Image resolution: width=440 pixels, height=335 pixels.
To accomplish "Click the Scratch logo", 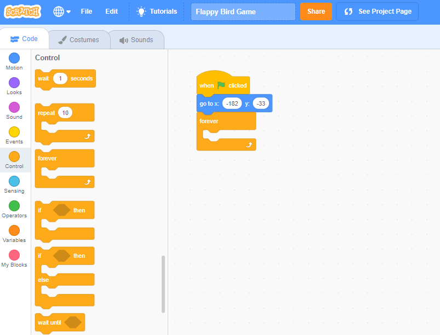I will coord(23,11).
